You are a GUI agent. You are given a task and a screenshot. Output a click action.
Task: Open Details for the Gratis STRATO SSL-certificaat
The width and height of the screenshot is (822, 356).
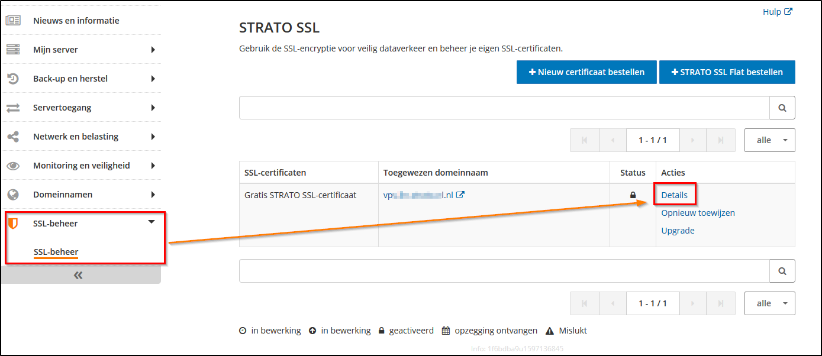click(675, 194)
